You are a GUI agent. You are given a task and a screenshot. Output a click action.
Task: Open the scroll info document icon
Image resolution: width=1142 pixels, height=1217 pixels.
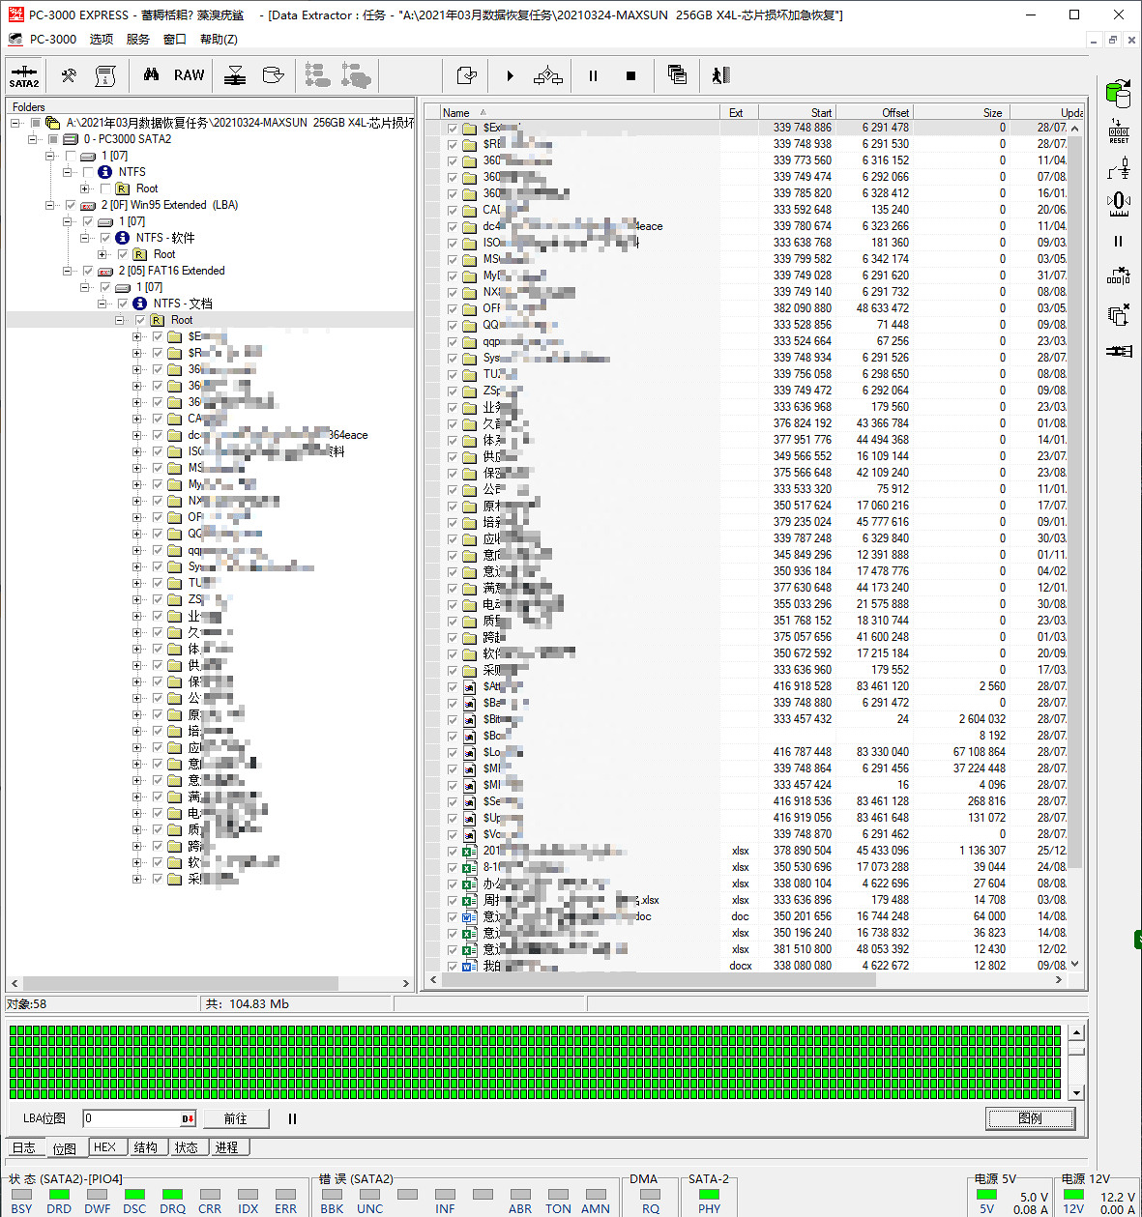pyautogui.click(x=105, y=75)
